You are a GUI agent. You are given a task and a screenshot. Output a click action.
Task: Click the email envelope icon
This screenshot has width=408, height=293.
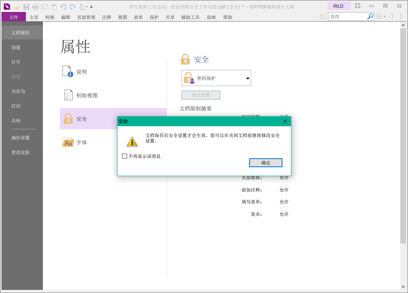(45, 7)
